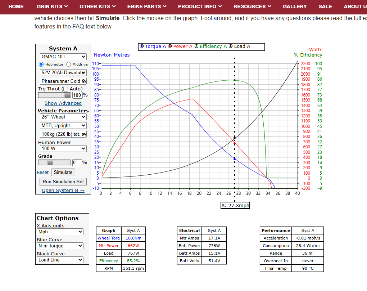Click the Simulate button
Screen dimensions: 367x291
pyautogui.click(x=63, y=173)
